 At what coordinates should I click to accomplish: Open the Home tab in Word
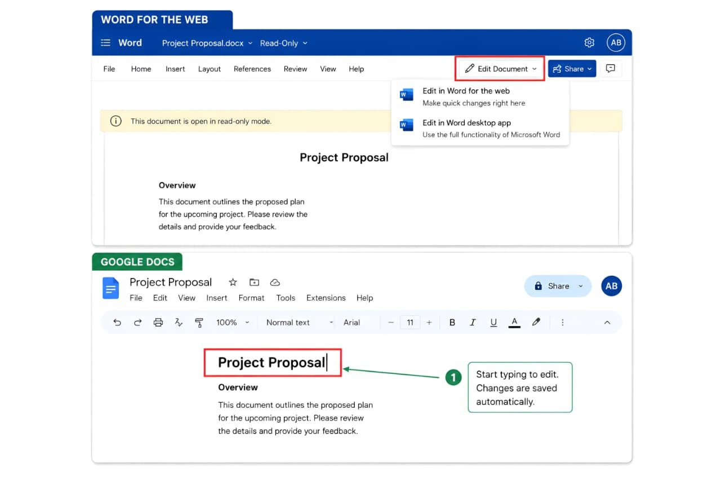click(141, 69)
